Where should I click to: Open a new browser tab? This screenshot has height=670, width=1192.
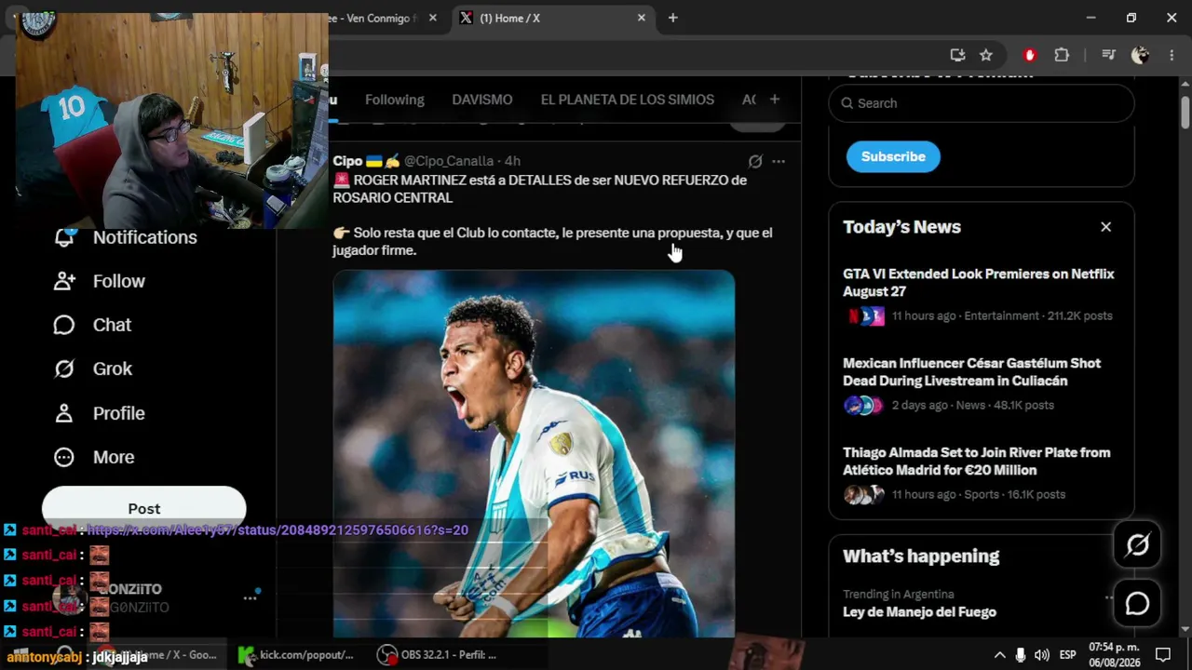[x=672, y=18]
